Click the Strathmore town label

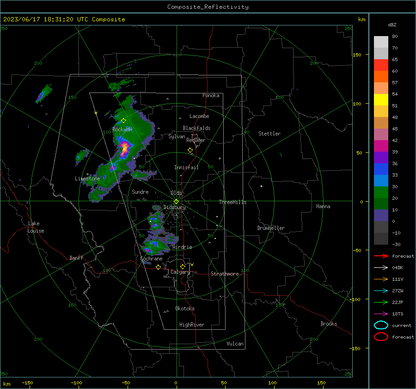point(225,274)
